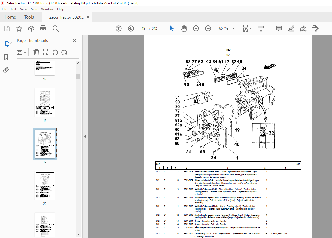Go to previous page arrow
Screen dimensions: 332x238
(x=119, y=28)
